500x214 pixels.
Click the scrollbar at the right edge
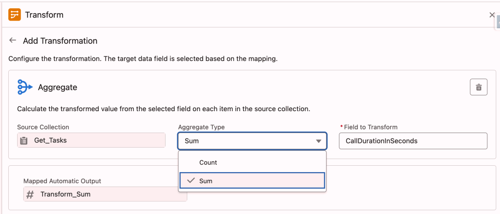[498, 22]
